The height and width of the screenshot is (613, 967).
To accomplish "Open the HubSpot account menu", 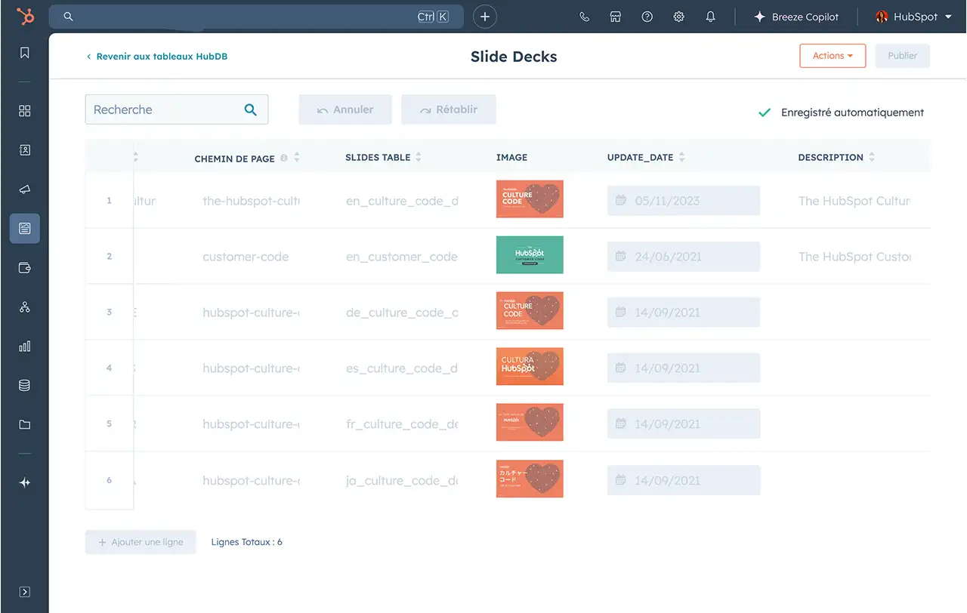I will [913, 17].
